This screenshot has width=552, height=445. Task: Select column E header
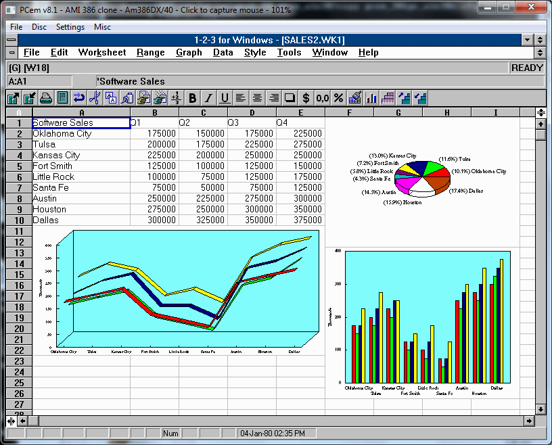click(300, 113)
